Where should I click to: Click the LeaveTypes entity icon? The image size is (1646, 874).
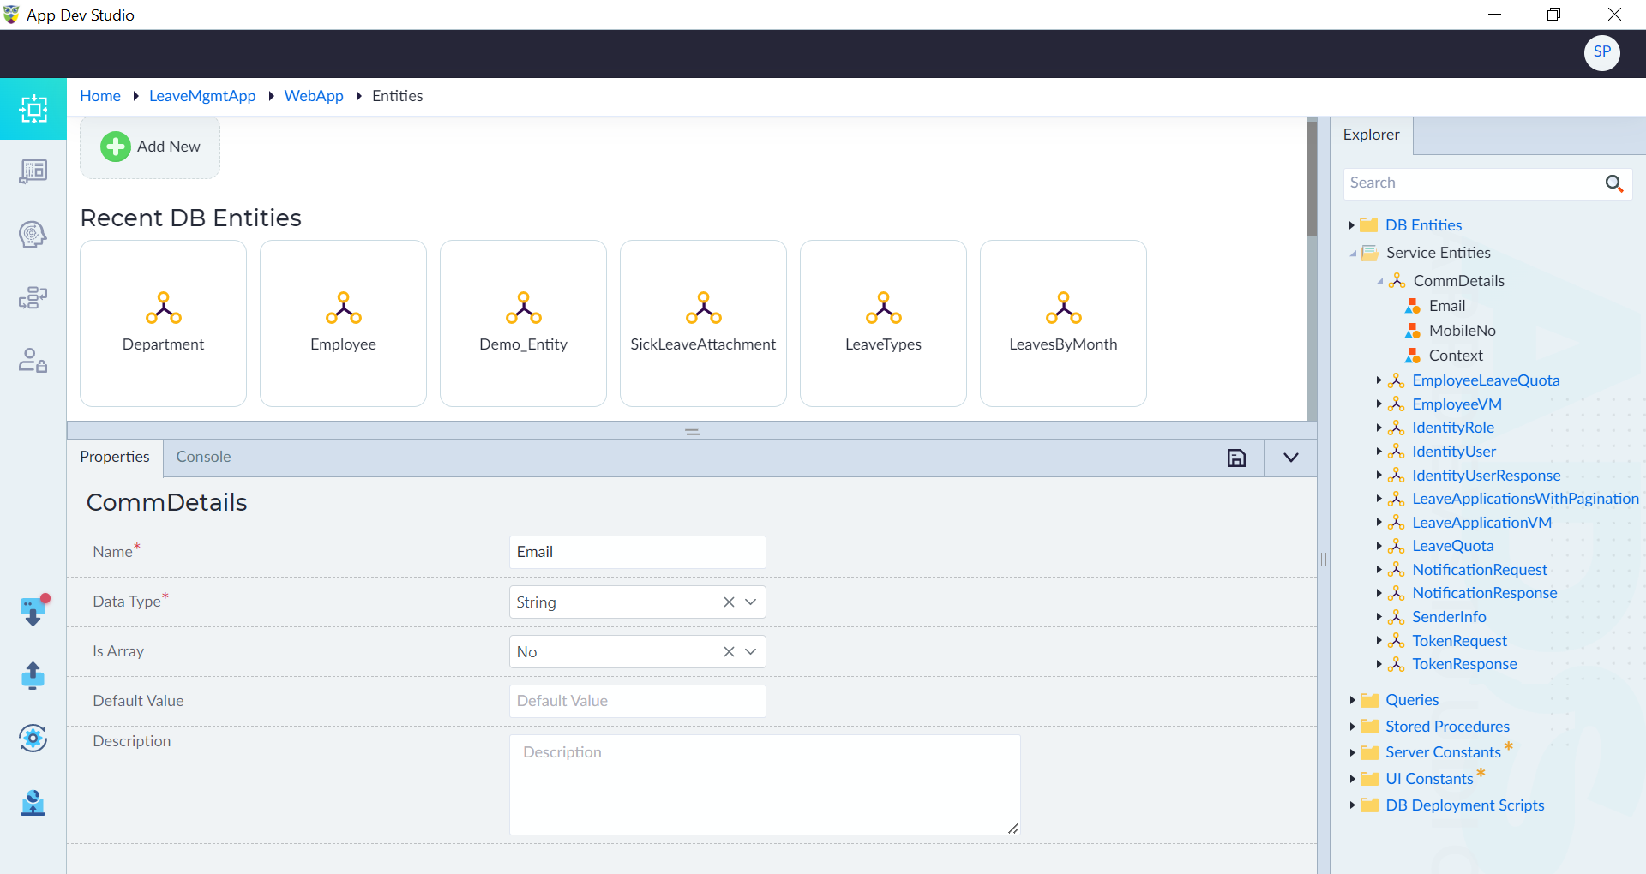click(884, 308)
